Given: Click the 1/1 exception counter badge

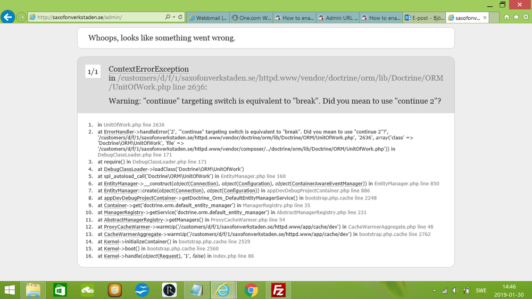Looking at the screenshot, I should point(93,72).
